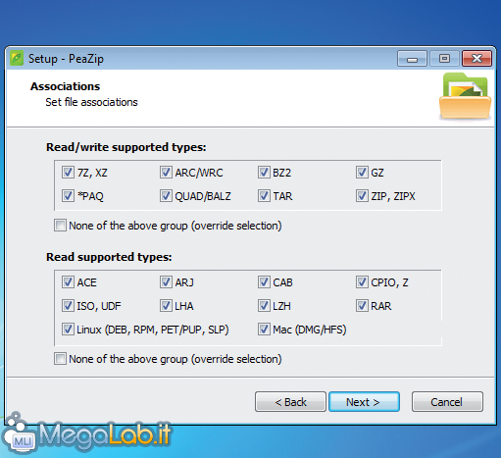501x458 pixels.
Task: Click the PeaZip icon in title bar
Action: (17, 59)
